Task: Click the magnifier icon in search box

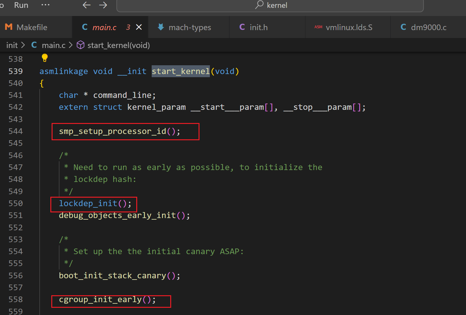Action: click(259, 5)
